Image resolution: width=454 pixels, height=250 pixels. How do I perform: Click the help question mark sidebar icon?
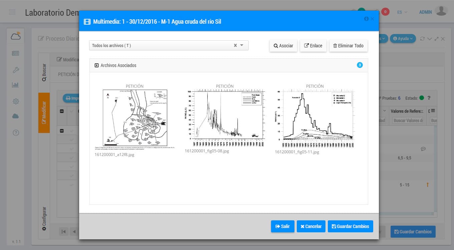15,133
